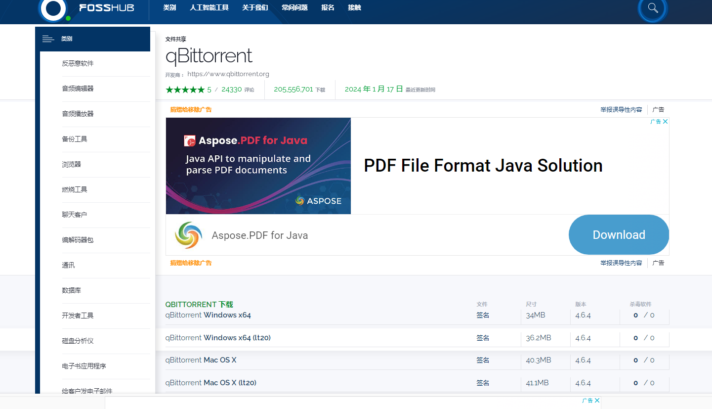Select 数据库 category in sidebar
The height and width of the screenshot is (409, 712).
tap(71, 290)
